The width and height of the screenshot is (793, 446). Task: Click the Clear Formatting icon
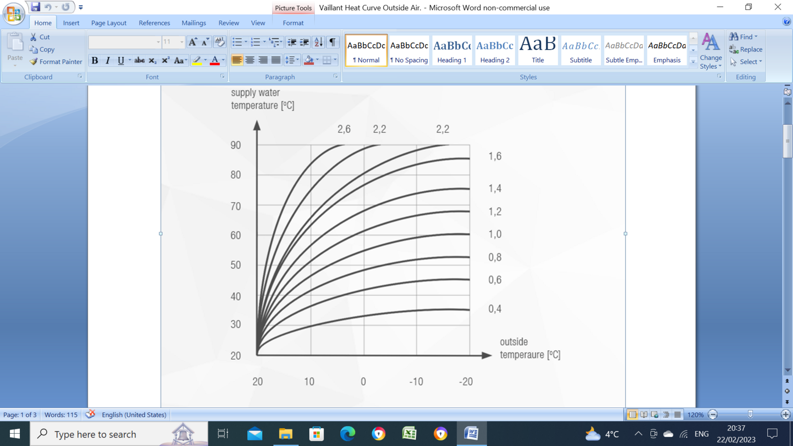click(220, 42)
